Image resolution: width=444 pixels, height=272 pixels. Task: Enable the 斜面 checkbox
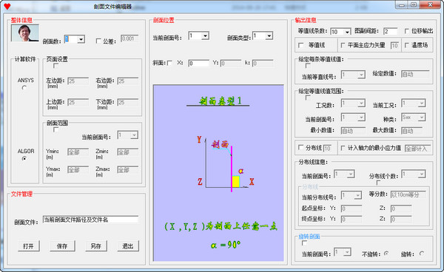169,63
